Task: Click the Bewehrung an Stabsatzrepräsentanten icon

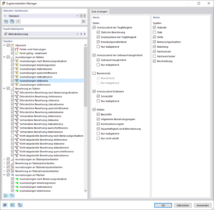Action: click(x=12, y=171)
